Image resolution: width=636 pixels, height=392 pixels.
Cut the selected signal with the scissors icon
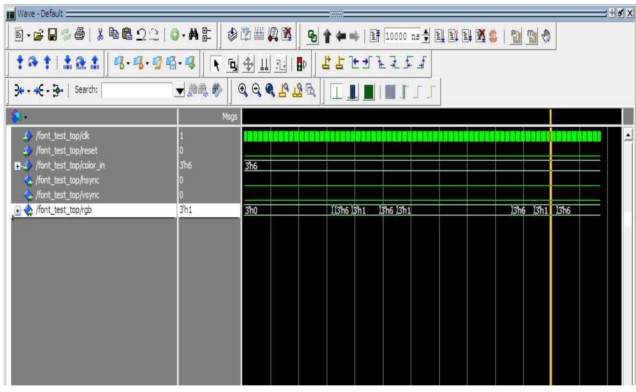click(x=100, y=35)
